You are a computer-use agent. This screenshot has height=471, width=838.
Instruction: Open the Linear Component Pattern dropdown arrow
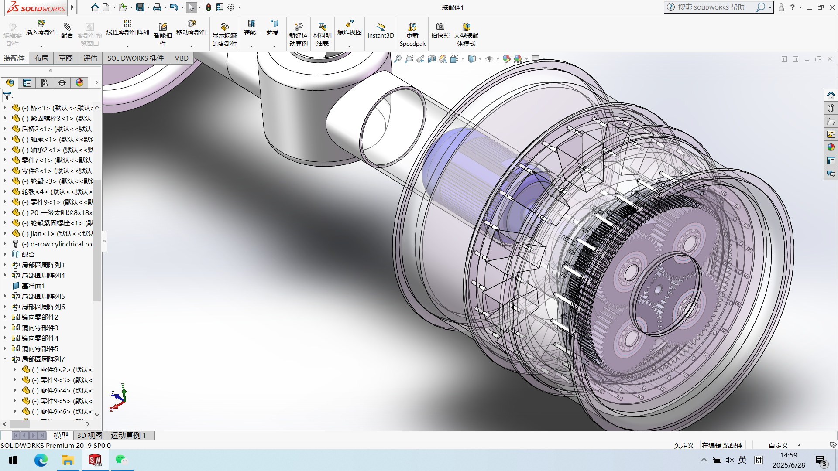127,46
